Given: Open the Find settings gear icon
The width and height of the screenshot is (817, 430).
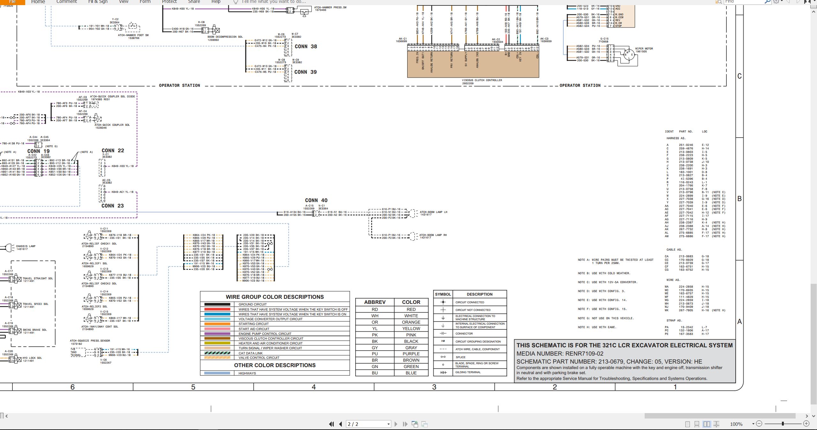Looking at the screenshot, I should (777, 2).
